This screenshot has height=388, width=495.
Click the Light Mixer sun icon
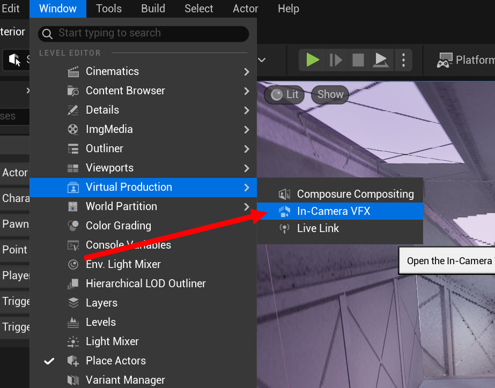click(x=73, y=341)
